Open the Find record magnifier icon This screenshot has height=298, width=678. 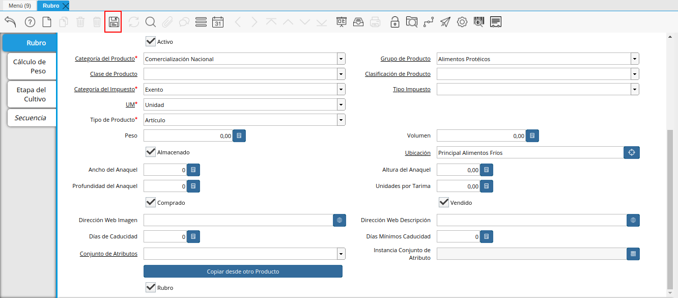pos(150,22)
